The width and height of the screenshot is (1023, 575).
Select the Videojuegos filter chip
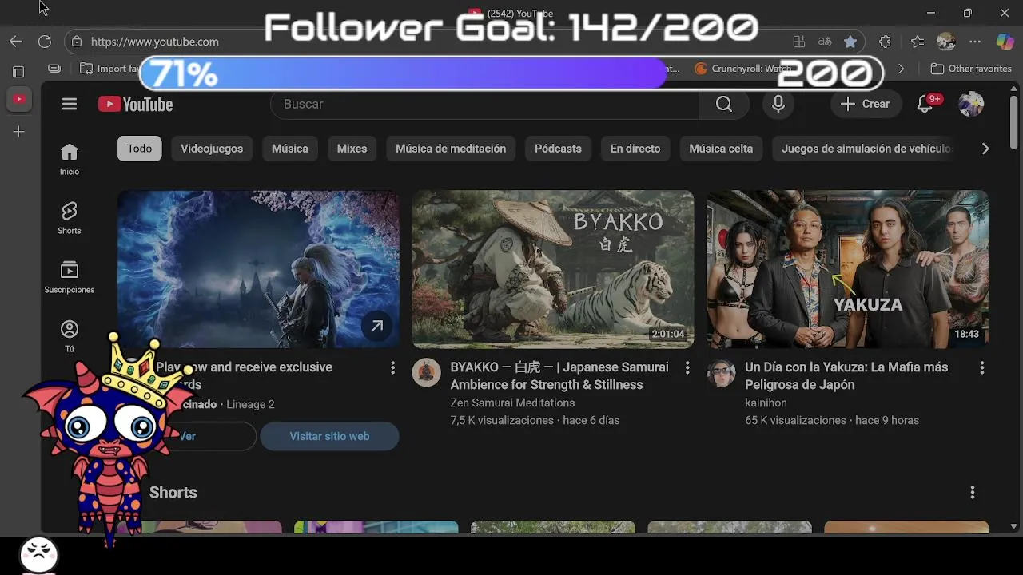click(x=212, y=149)
